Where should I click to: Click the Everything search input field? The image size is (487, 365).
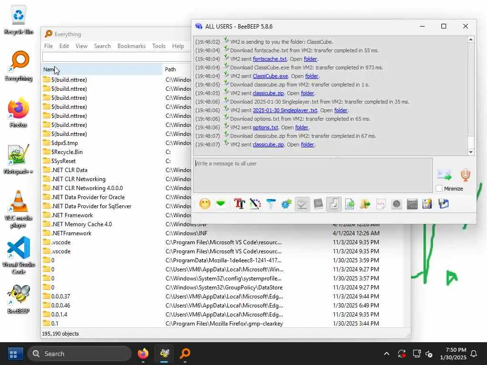[x=117, y=57]
